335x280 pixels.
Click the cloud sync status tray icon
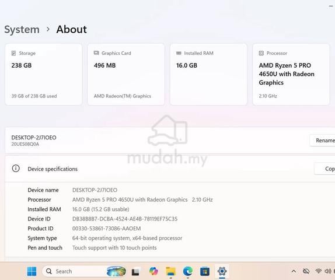[306, 271]
